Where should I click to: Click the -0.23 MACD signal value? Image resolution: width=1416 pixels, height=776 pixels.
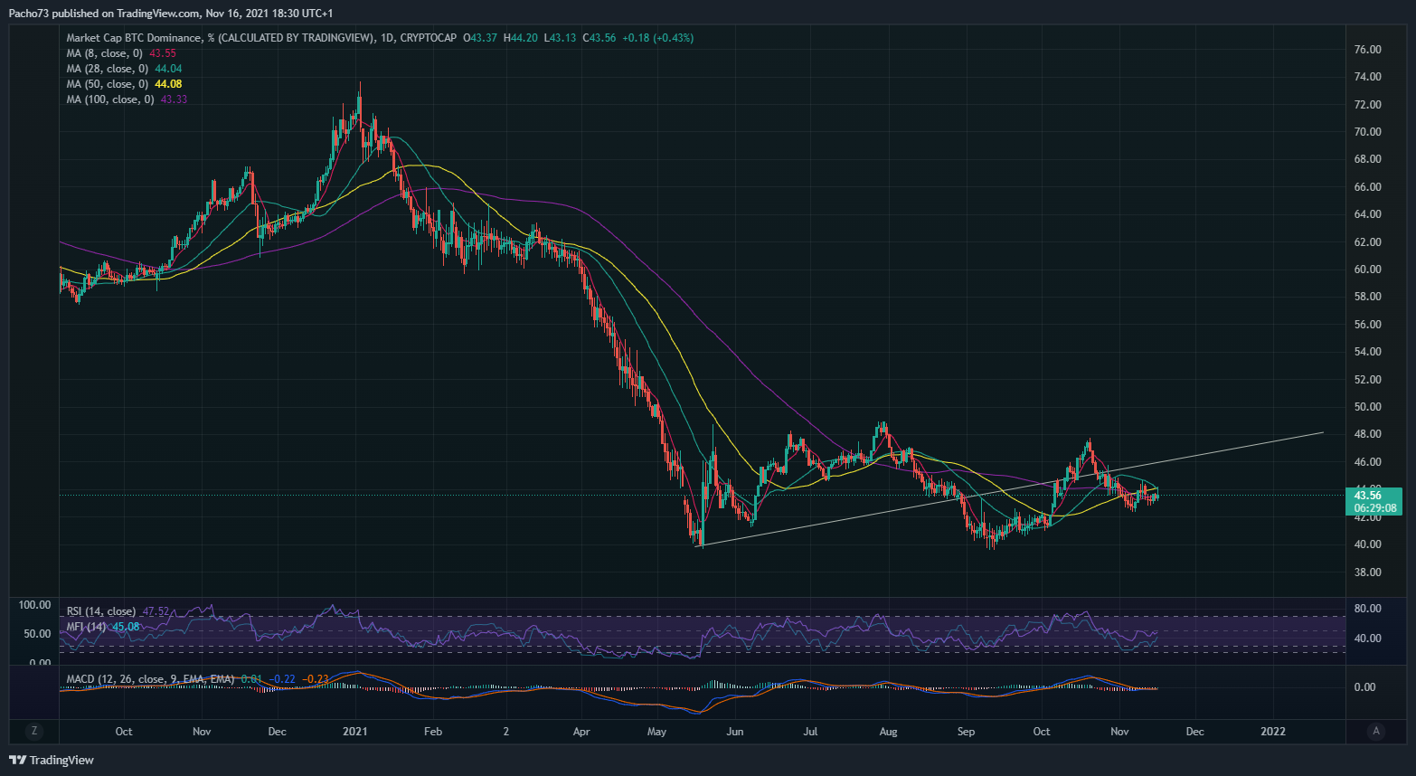[316, 678]
